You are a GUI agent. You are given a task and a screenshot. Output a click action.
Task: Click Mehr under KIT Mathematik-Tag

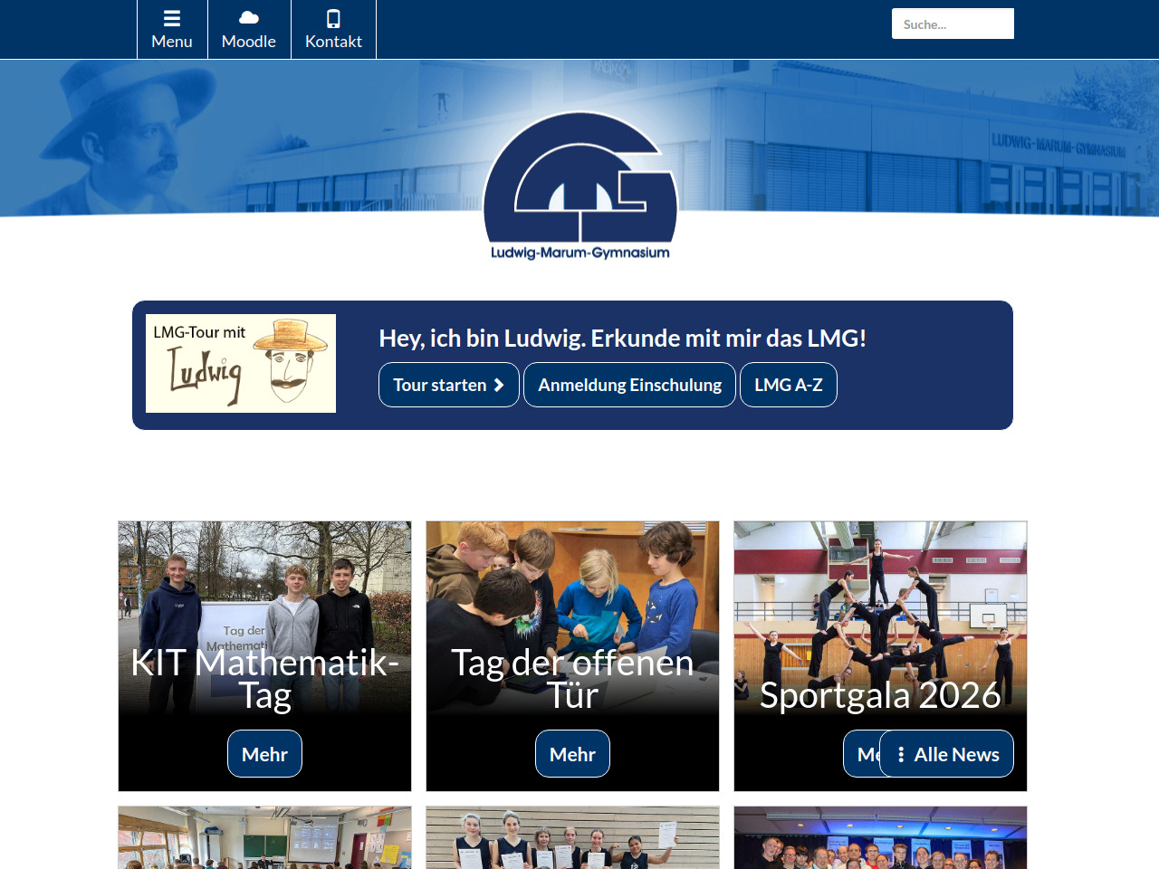(264, 754)
